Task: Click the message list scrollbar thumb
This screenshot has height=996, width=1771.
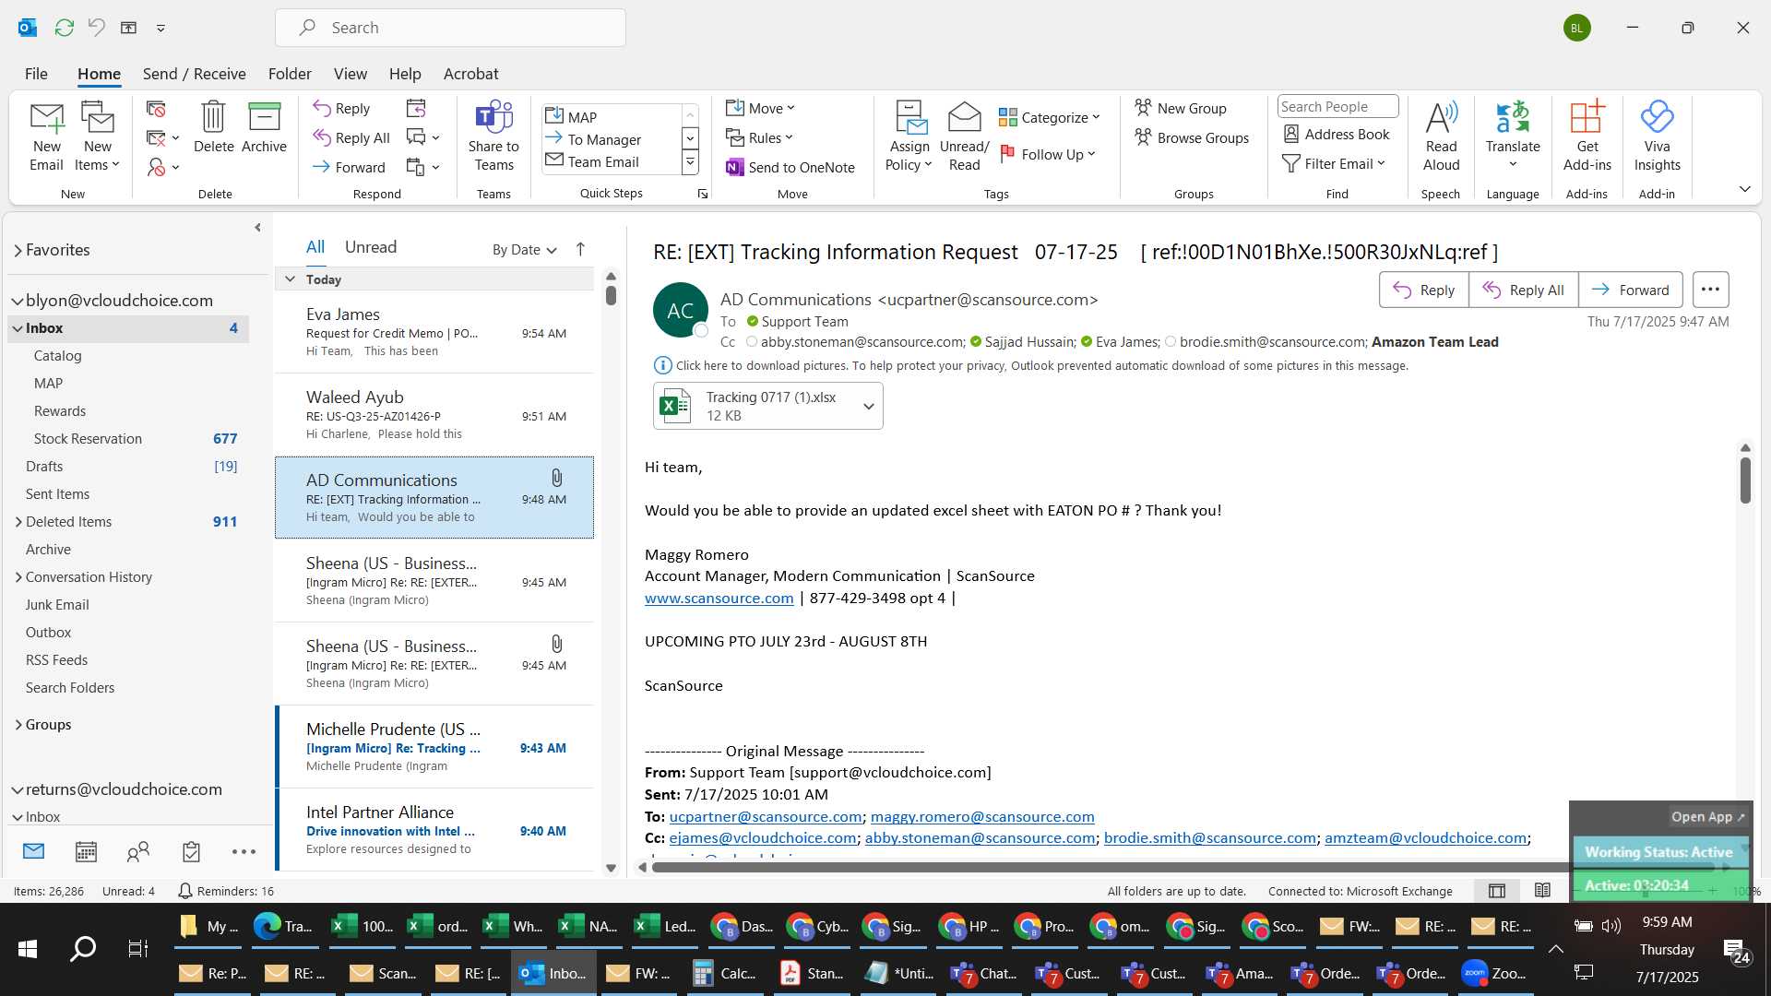Action: point(611,295)
